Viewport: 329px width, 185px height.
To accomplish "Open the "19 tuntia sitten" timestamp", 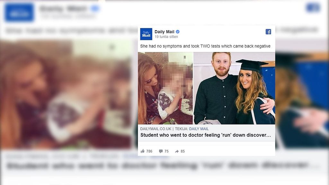I will tap(166, 37).
